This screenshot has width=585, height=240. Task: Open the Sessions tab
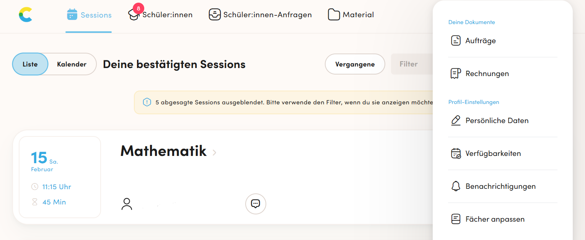tap(89, 15)
